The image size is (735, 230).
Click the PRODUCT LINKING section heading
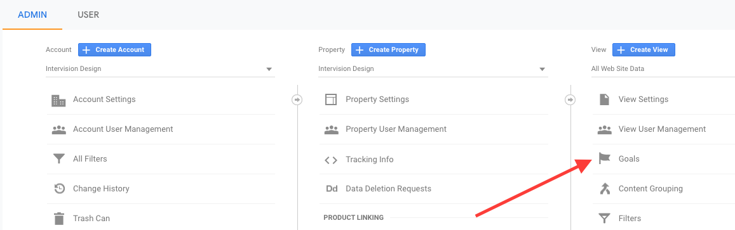click(x=353, y=217)
